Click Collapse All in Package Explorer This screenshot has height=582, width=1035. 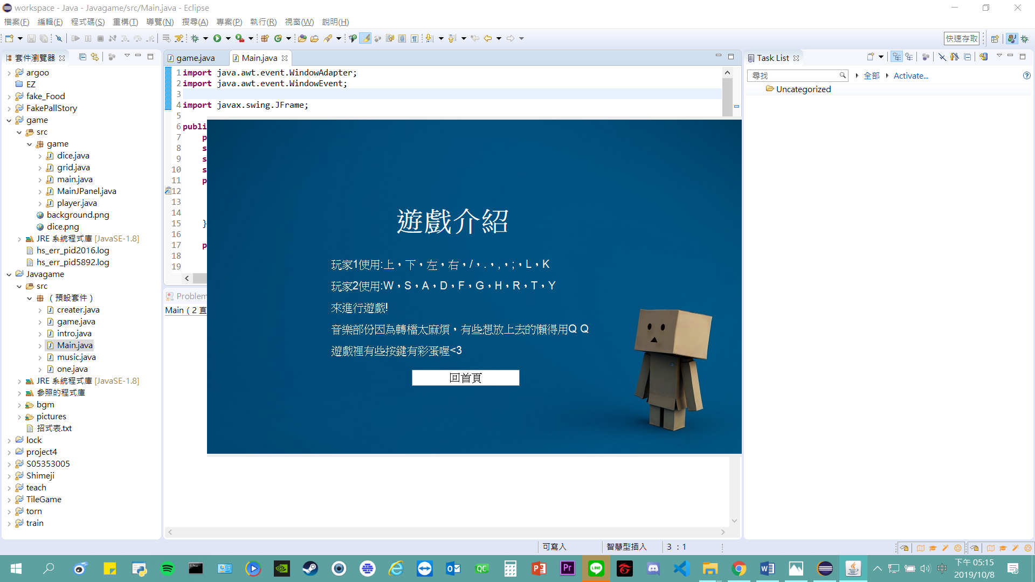[82, 57]
